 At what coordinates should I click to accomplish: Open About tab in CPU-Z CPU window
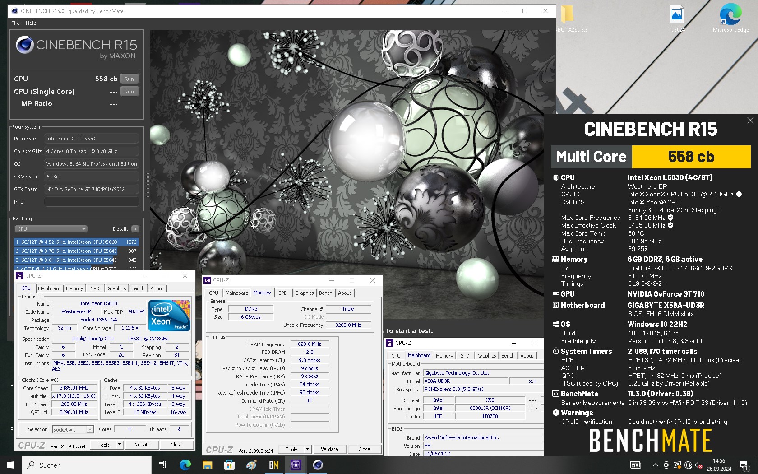157,288
